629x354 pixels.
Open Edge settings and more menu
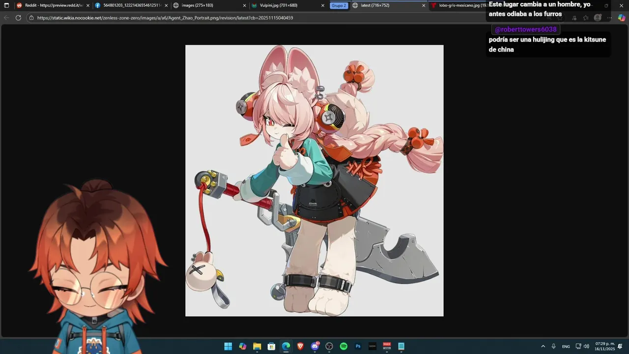[x=609, y=18]
